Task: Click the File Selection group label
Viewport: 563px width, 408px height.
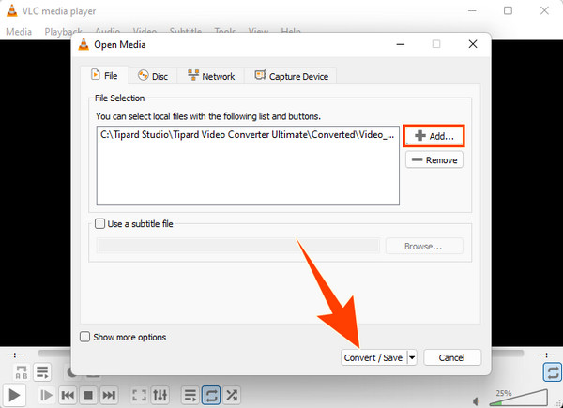Action: (x=119, y=98)
